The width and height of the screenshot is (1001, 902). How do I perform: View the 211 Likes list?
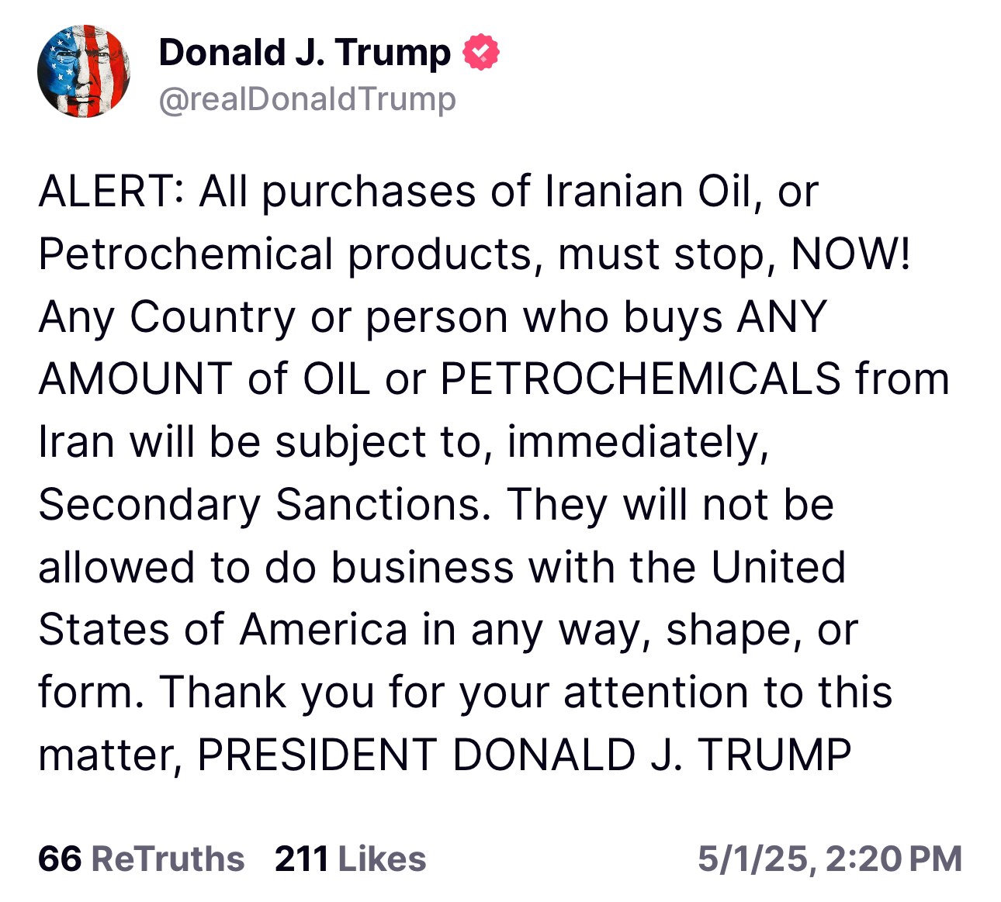click(x=349, y=859)
